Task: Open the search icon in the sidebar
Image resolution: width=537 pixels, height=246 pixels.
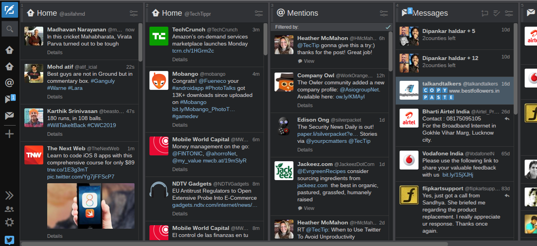Action: pyautogui.click(x=9, y=29)
